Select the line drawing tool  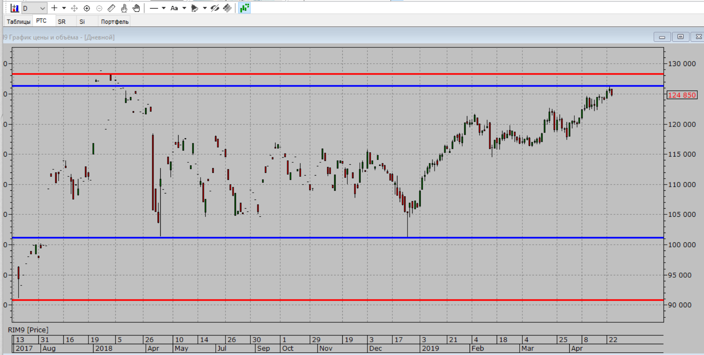click(154, 8)
